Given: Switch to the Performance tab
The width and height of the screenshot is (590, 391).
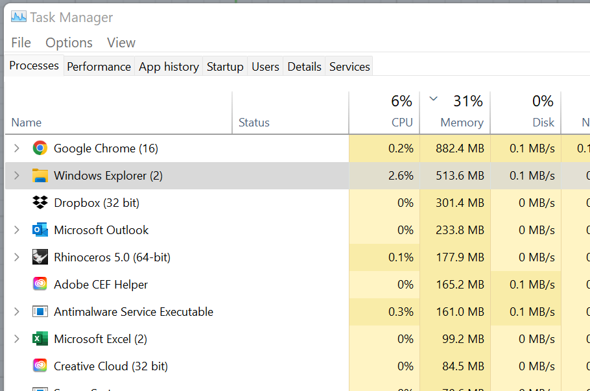Looking at the screenshot, I should (x=99, y=67).
